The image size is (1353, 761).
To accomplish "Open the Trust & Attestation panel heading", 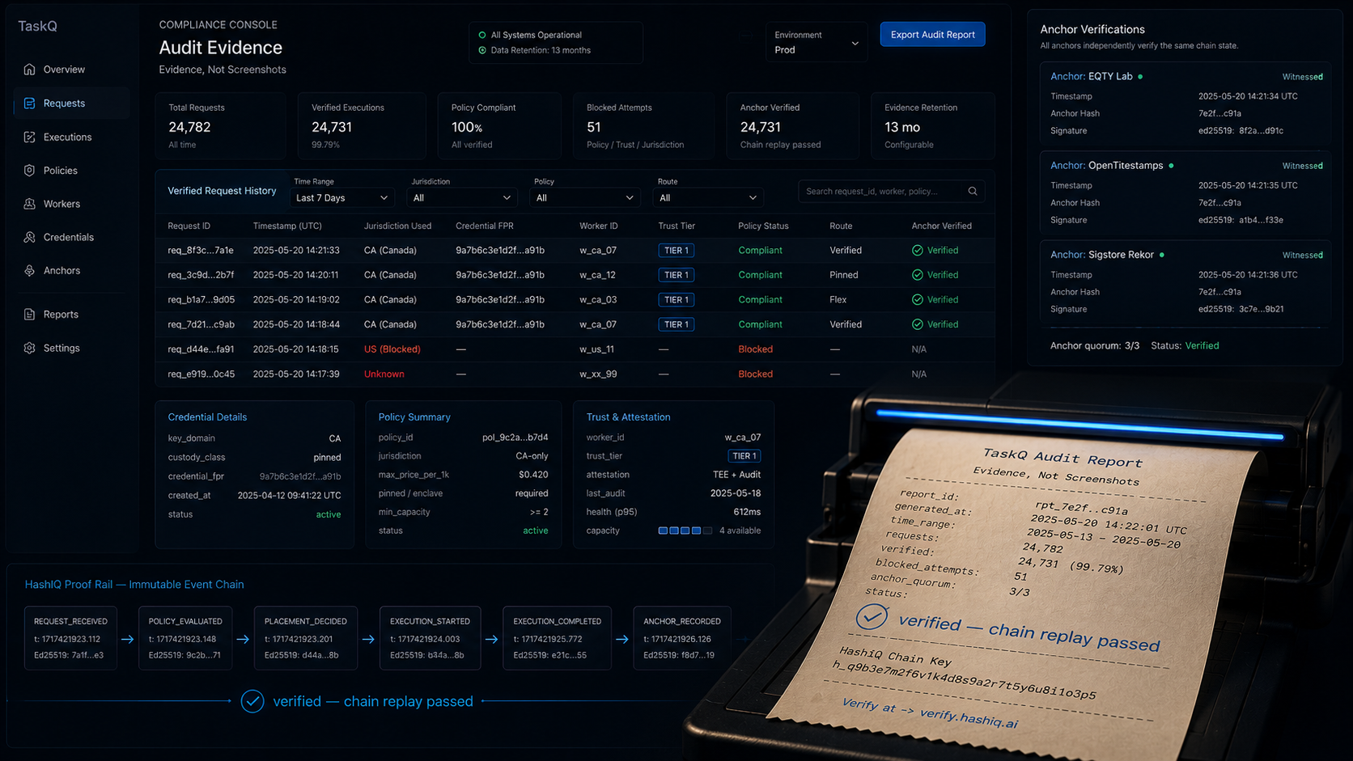I will [x=628, y=417].
